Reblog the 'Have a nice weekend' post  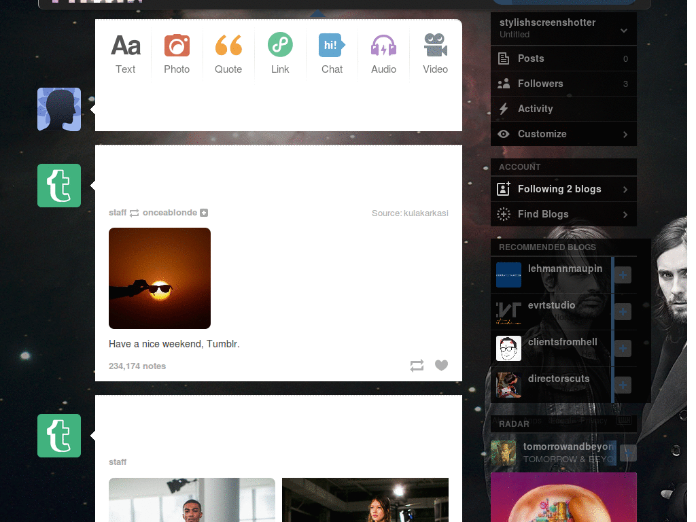417,365
